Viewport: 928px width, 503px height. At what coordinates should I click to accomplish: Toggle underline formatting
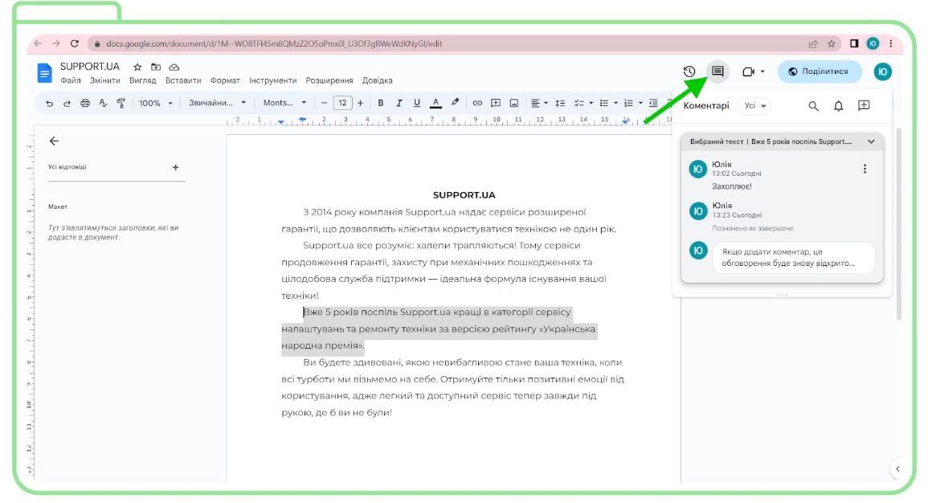[x=417, y=103]
